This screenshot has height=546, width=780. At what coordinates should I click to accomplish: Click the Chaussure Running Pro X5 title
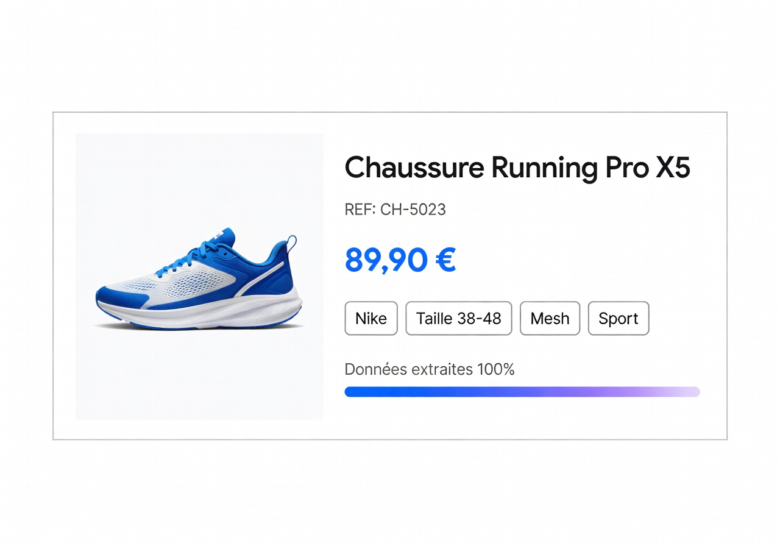click(x=517, y=168)
